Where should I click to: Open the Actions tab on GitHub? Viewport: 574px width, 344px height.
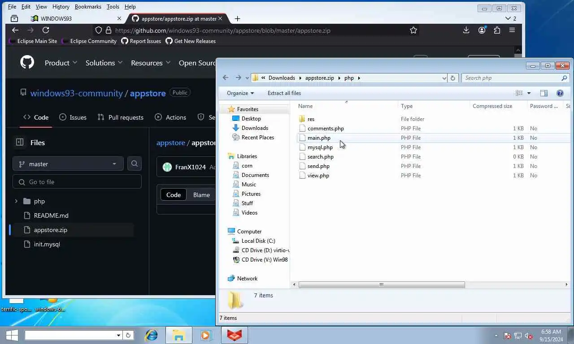coord(170,117)
